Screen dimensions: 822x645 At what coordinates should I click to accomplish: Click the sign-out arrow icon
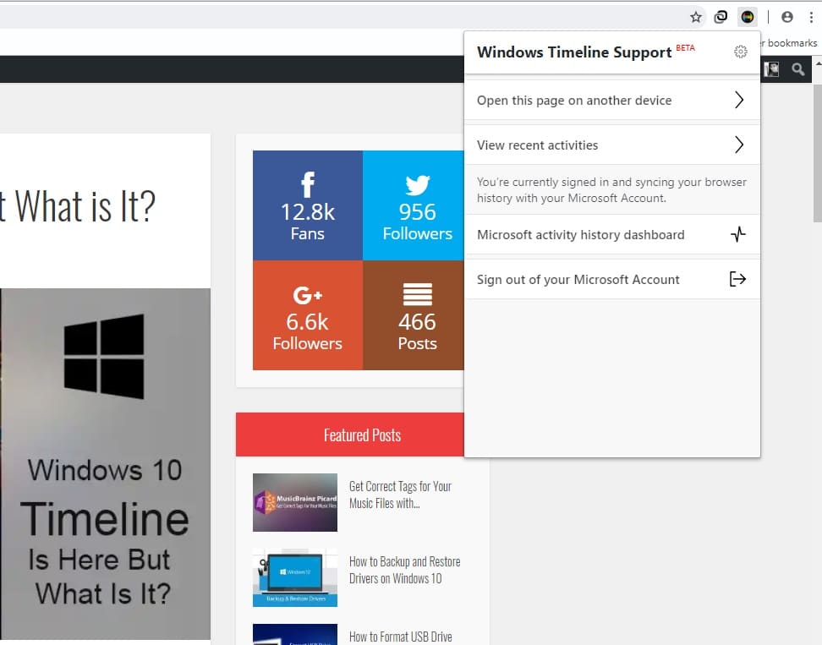click(737, 279)
